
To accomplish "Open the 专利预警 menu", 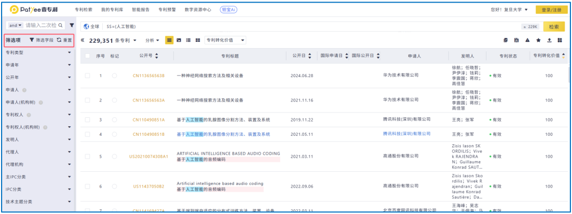I will coord(167,10).
